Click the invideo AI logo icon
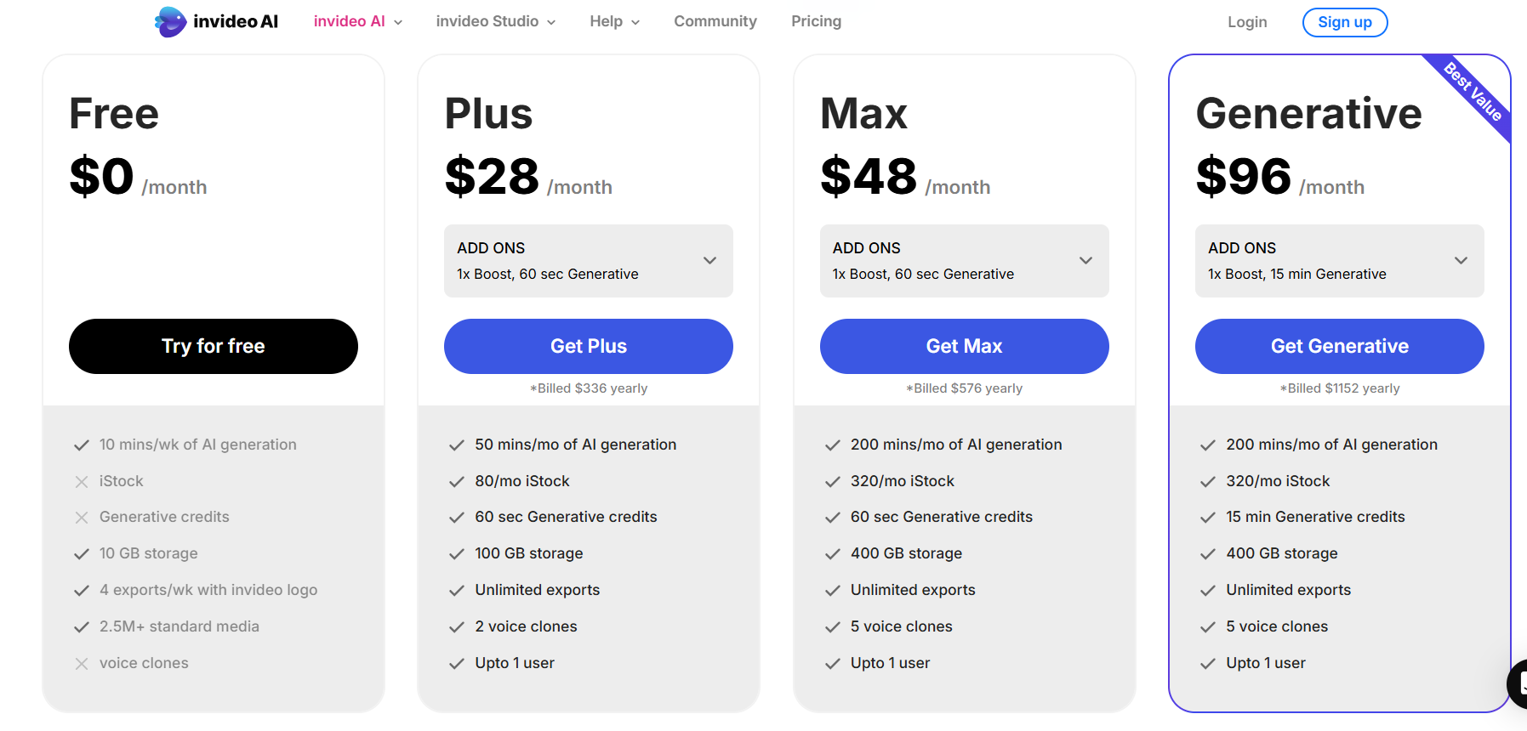The image size is (1527, 731). click(x=170, y=21)
